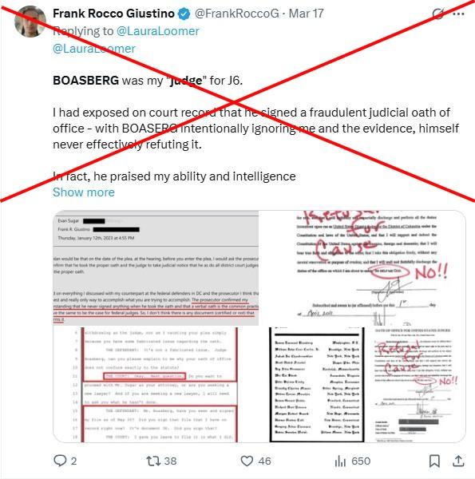Screen dimensions: 475x479
Task: Repost the tweet via retweet icon
Action: pos(153,461)
